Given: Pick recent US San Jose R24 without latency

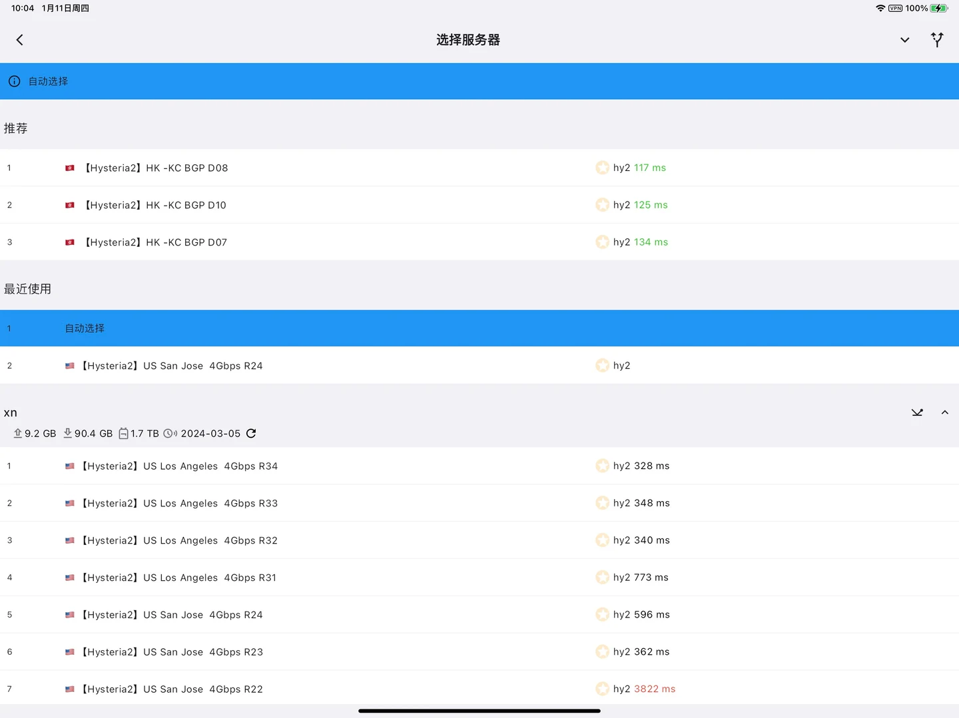Looking at the screenshot, I should coord(479,365).
